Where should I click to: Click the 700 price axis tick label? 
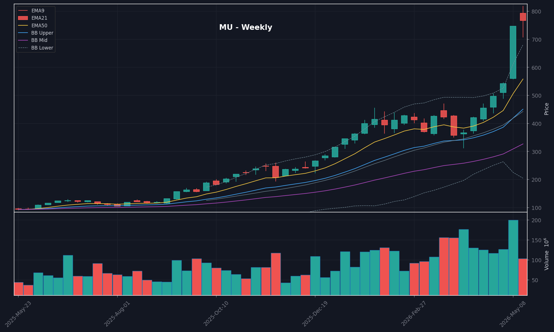[x=536, y=40]
